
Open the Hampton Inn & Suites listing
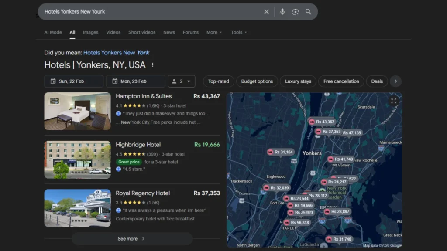[144, 96]
